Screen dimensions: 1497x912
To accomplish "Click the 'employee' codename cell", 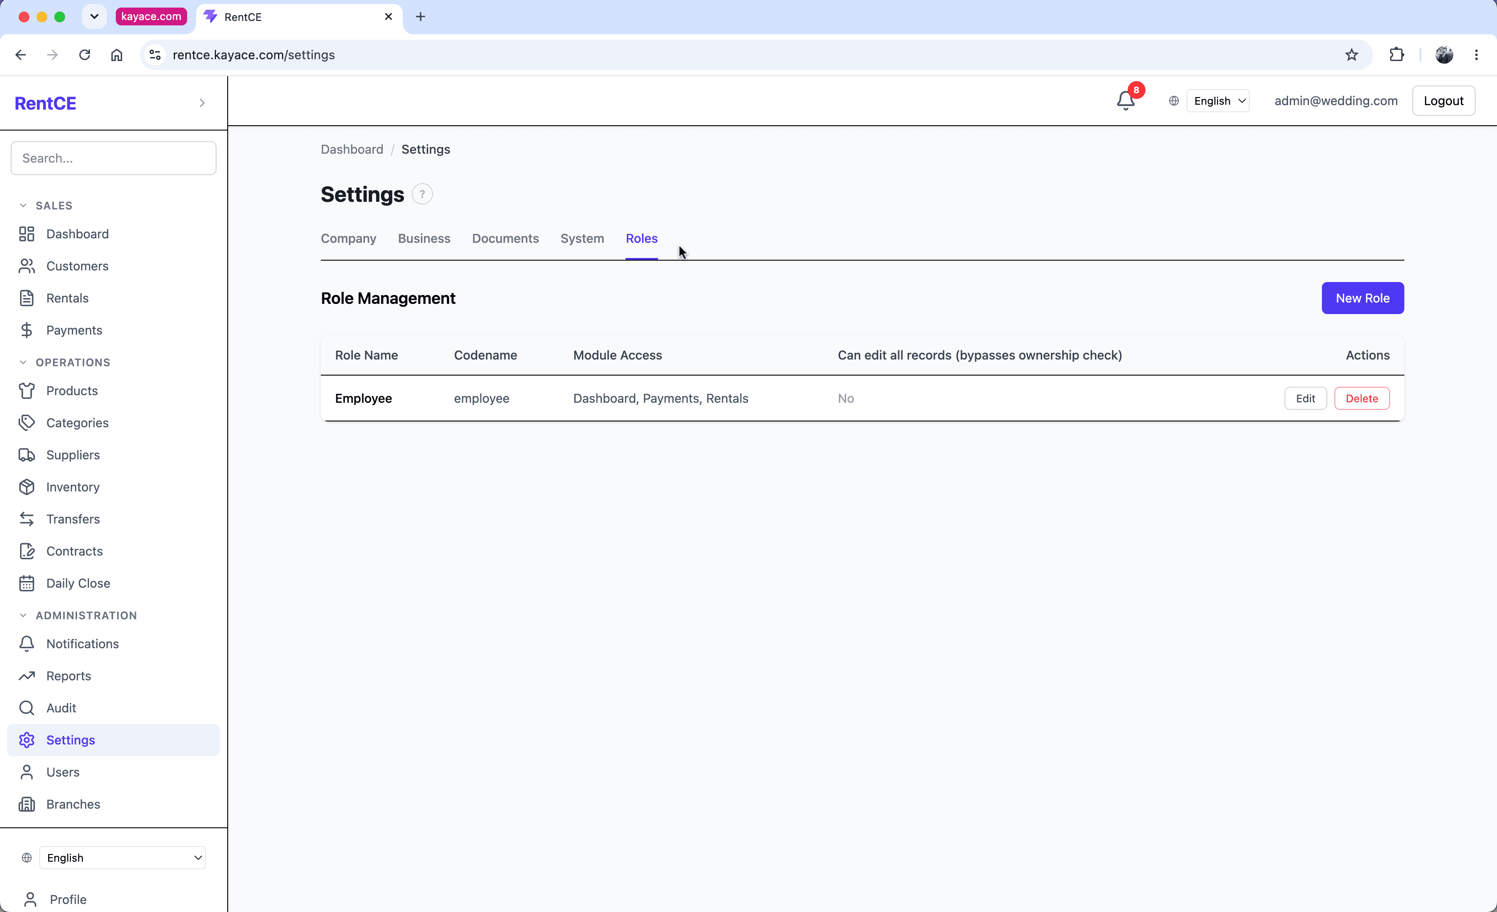I will tap(482, 399).
